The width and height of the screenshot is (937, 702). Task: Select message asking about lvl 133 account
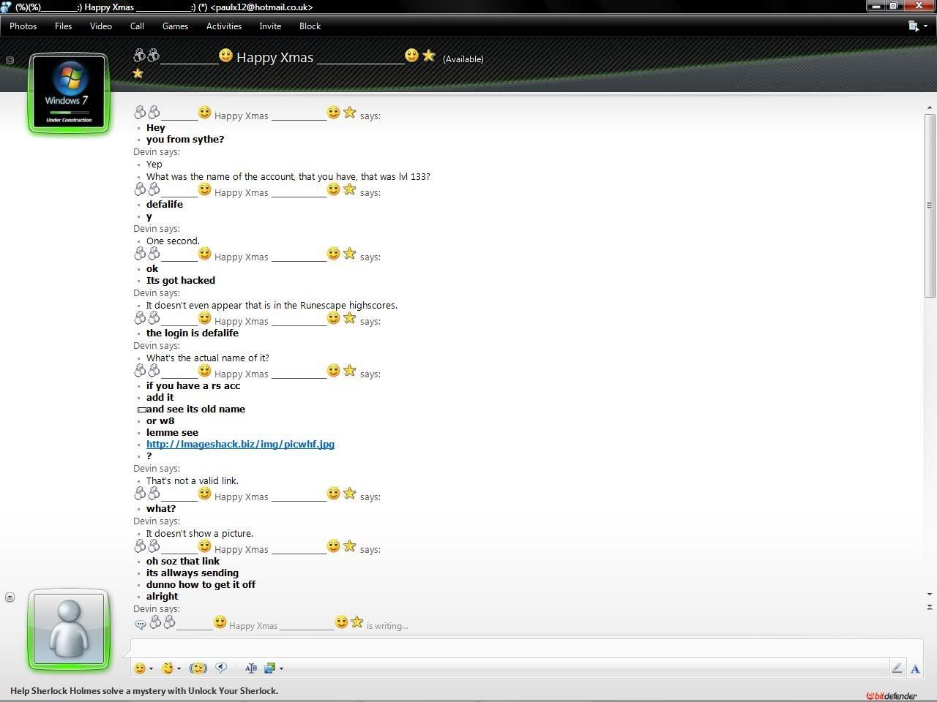tap(288, 176)
